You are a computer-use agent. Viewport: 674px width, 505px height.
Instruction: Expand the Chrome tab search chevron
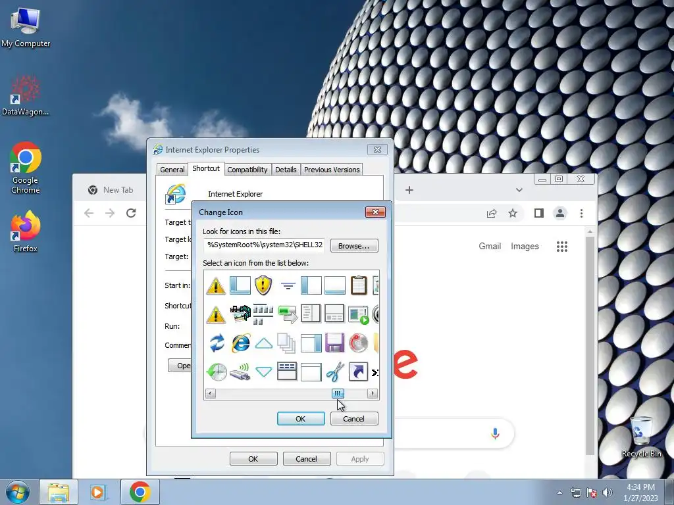(x=519, y=190)
